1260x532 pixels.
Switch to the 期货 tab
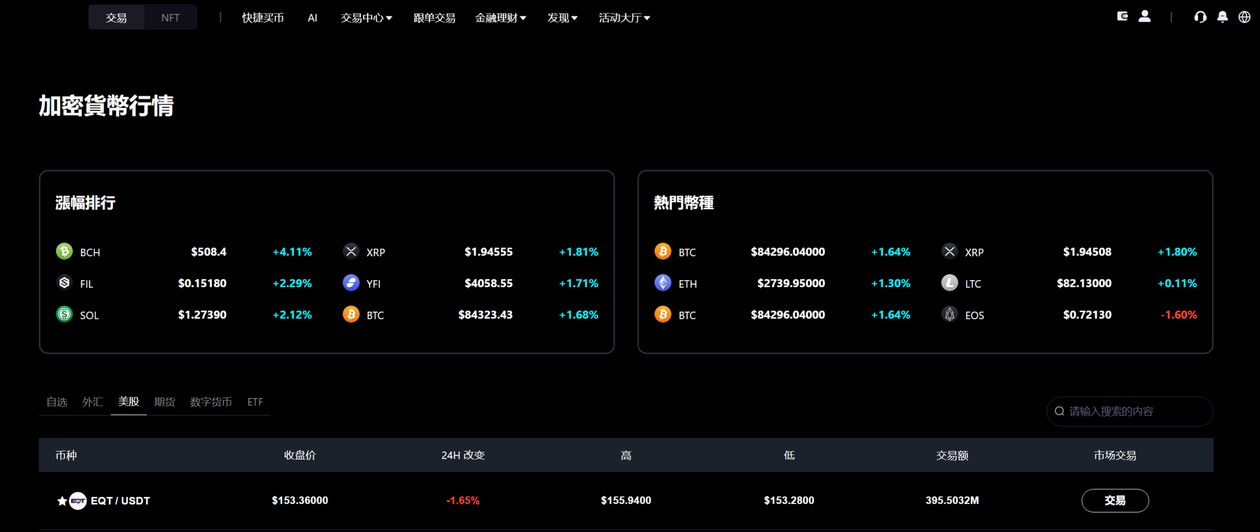pyautogui.click(x=164, y=402)
